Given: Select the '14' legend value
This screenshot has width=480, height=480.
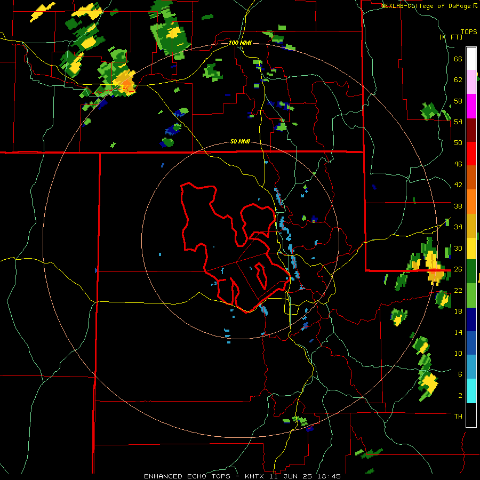Looking at the screenshot, I should coord(458,332).
